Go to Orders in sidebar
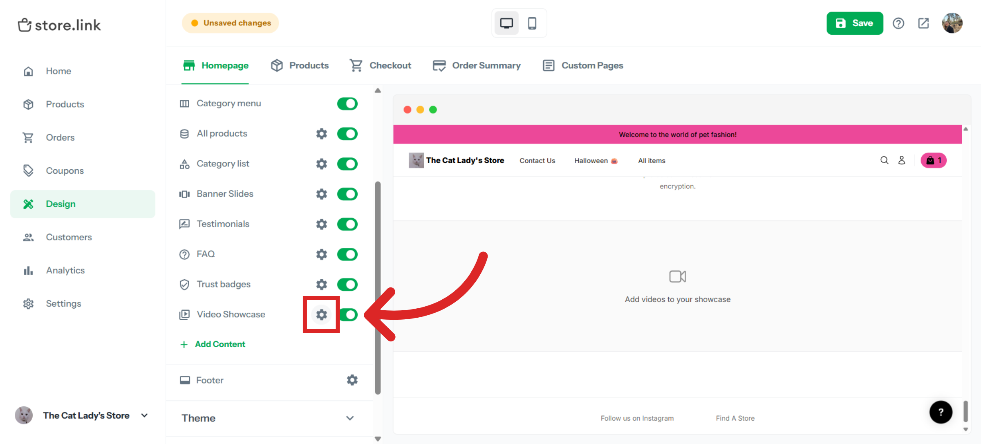The image size is (981, 444). (83, 137)
